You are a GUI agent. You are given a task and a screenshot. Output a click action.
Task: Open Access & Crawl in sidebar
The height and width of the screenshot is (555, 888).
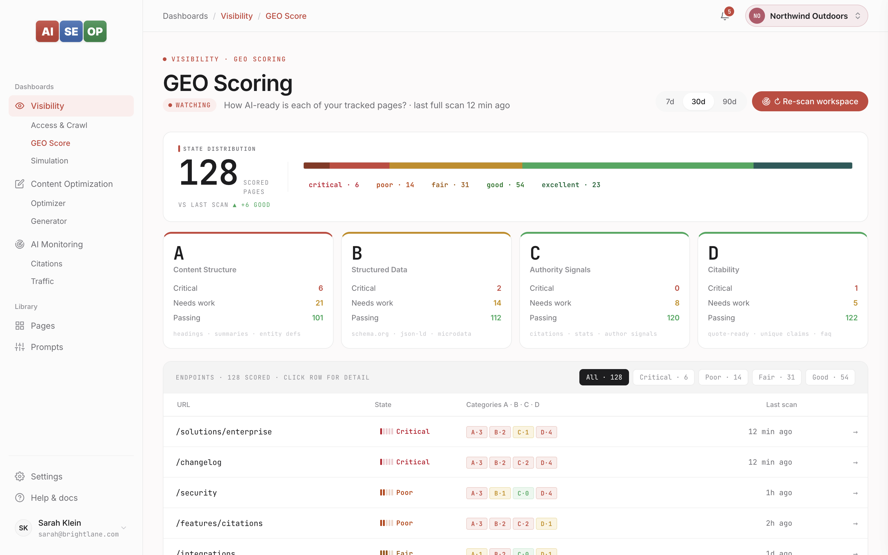(x=59, y=125)
